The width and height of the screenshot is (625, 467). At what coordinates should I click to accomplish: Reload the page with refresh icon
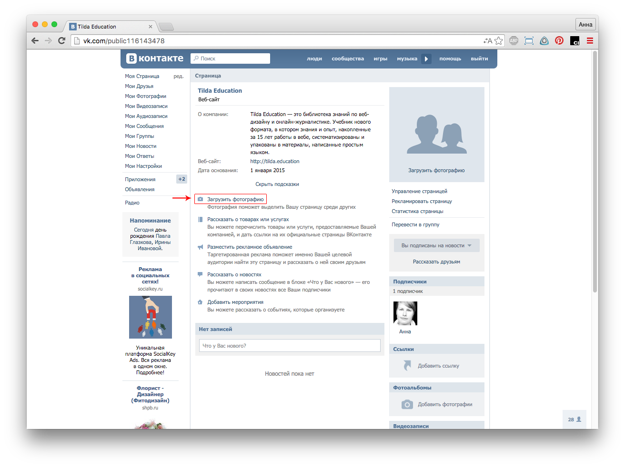pyautogui.click(x=61, y=41)
